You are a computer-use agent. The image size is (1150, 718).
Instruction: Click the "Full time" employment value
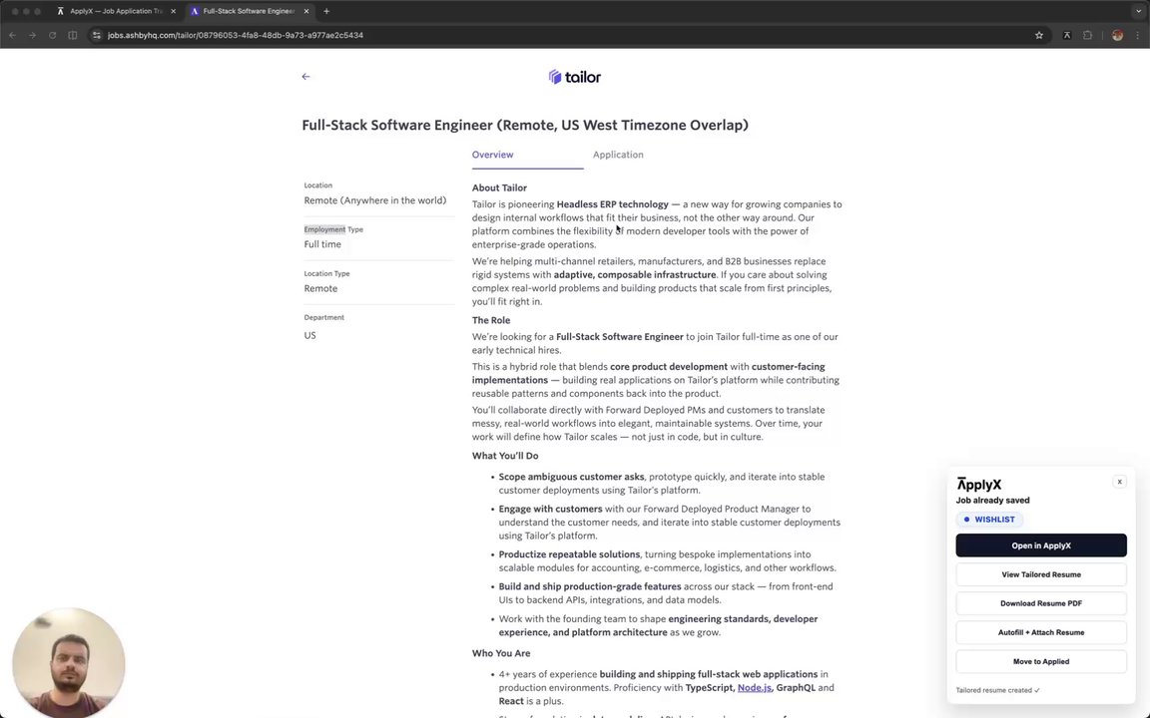coord(322,244)
